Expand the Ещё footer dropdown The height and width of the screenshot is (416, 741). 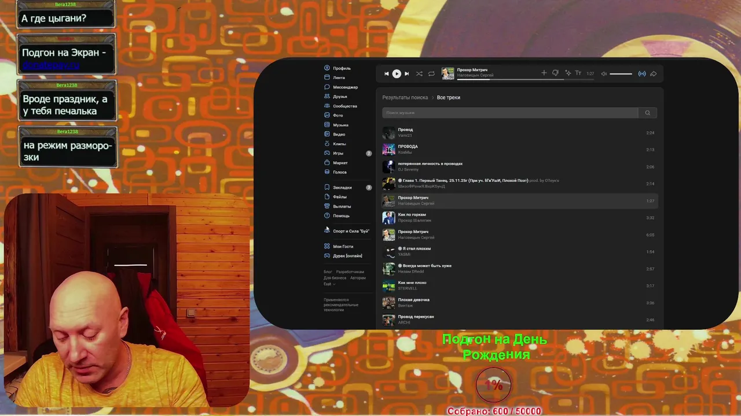329,284
